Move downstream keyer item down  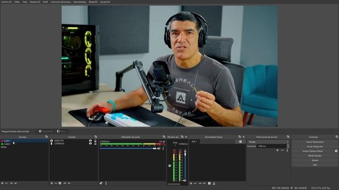tap(204, 183)
